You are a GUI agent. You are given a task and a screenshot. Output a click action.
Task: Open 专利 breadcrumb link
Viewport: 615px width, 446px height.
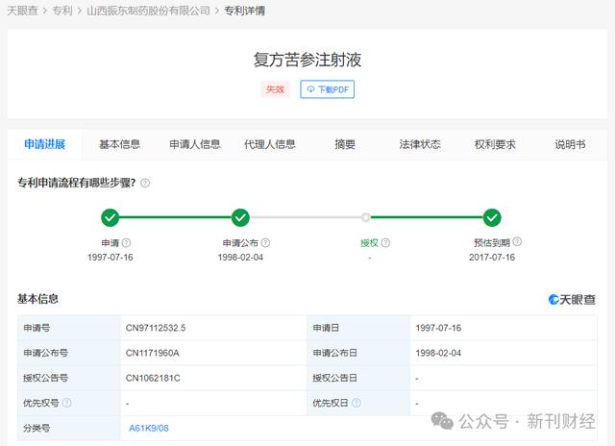(x=62, y=11)
